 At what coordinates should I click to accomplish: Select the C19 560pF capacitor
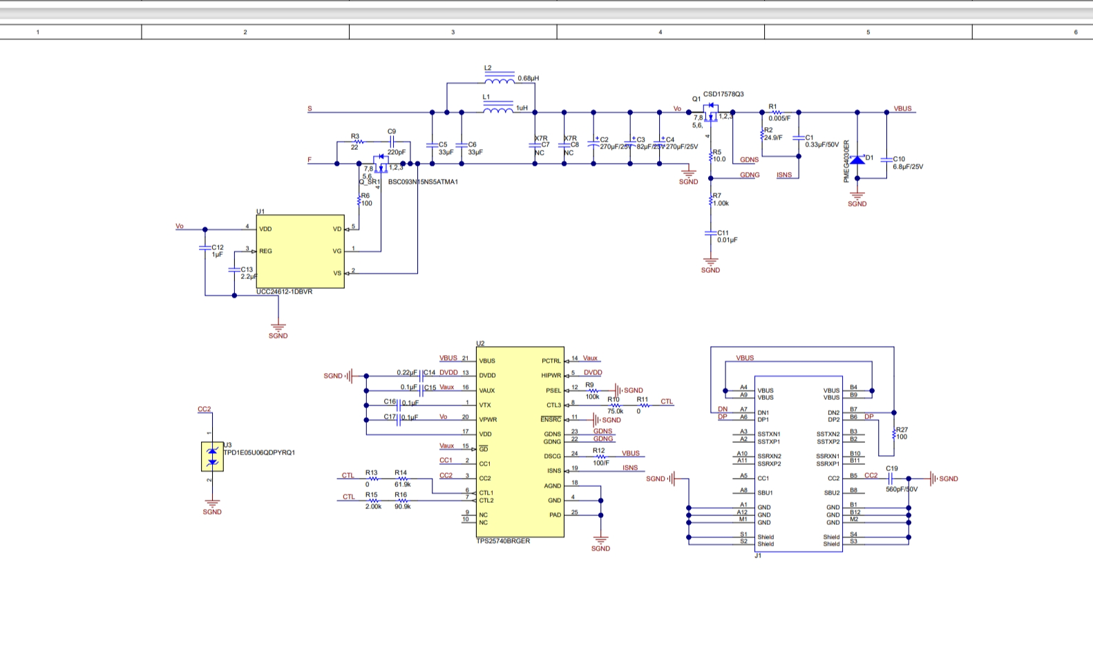coord(891,479)
